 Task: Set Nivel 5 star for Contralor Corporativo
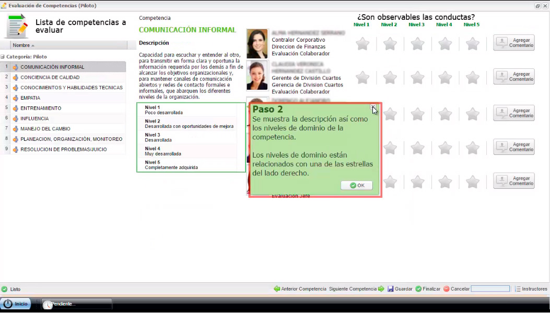coord(472,44)
